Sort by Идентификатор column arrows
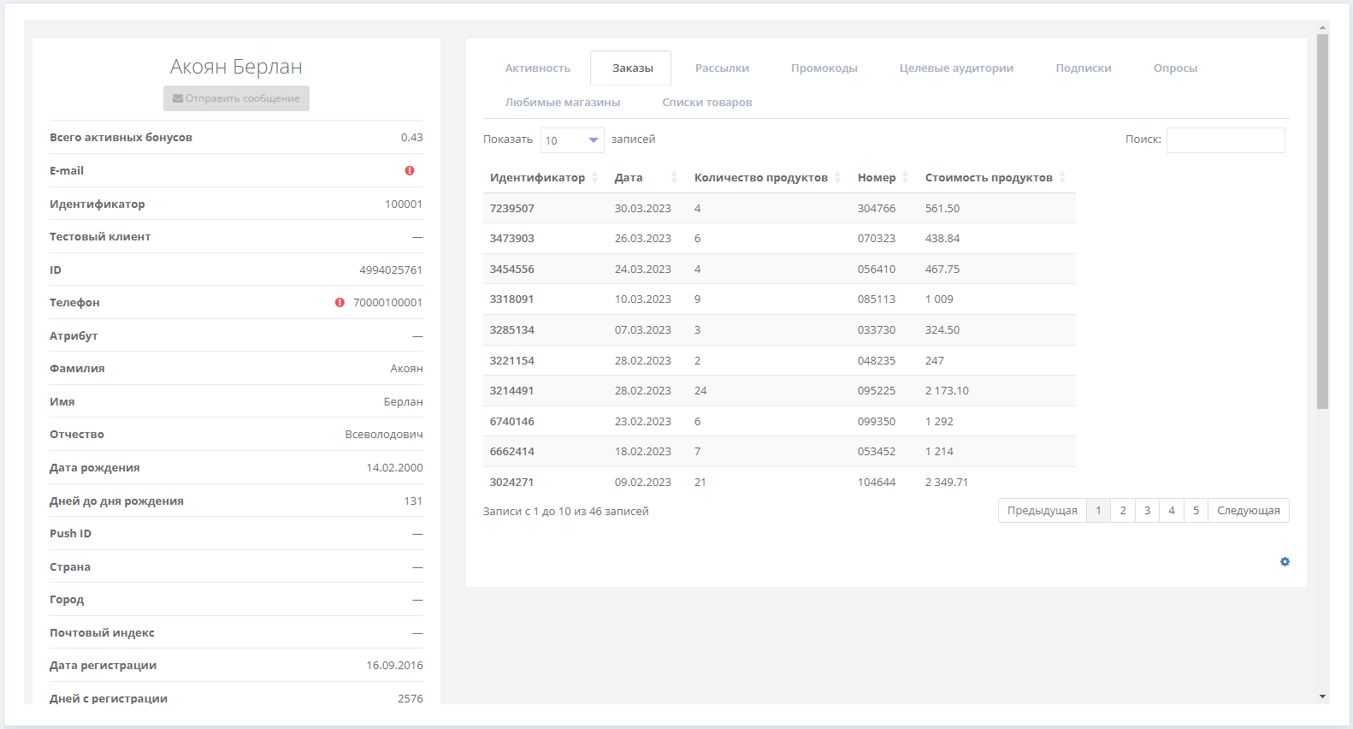Viewport: 1353px width, 729px height. [x=594, y=178]
